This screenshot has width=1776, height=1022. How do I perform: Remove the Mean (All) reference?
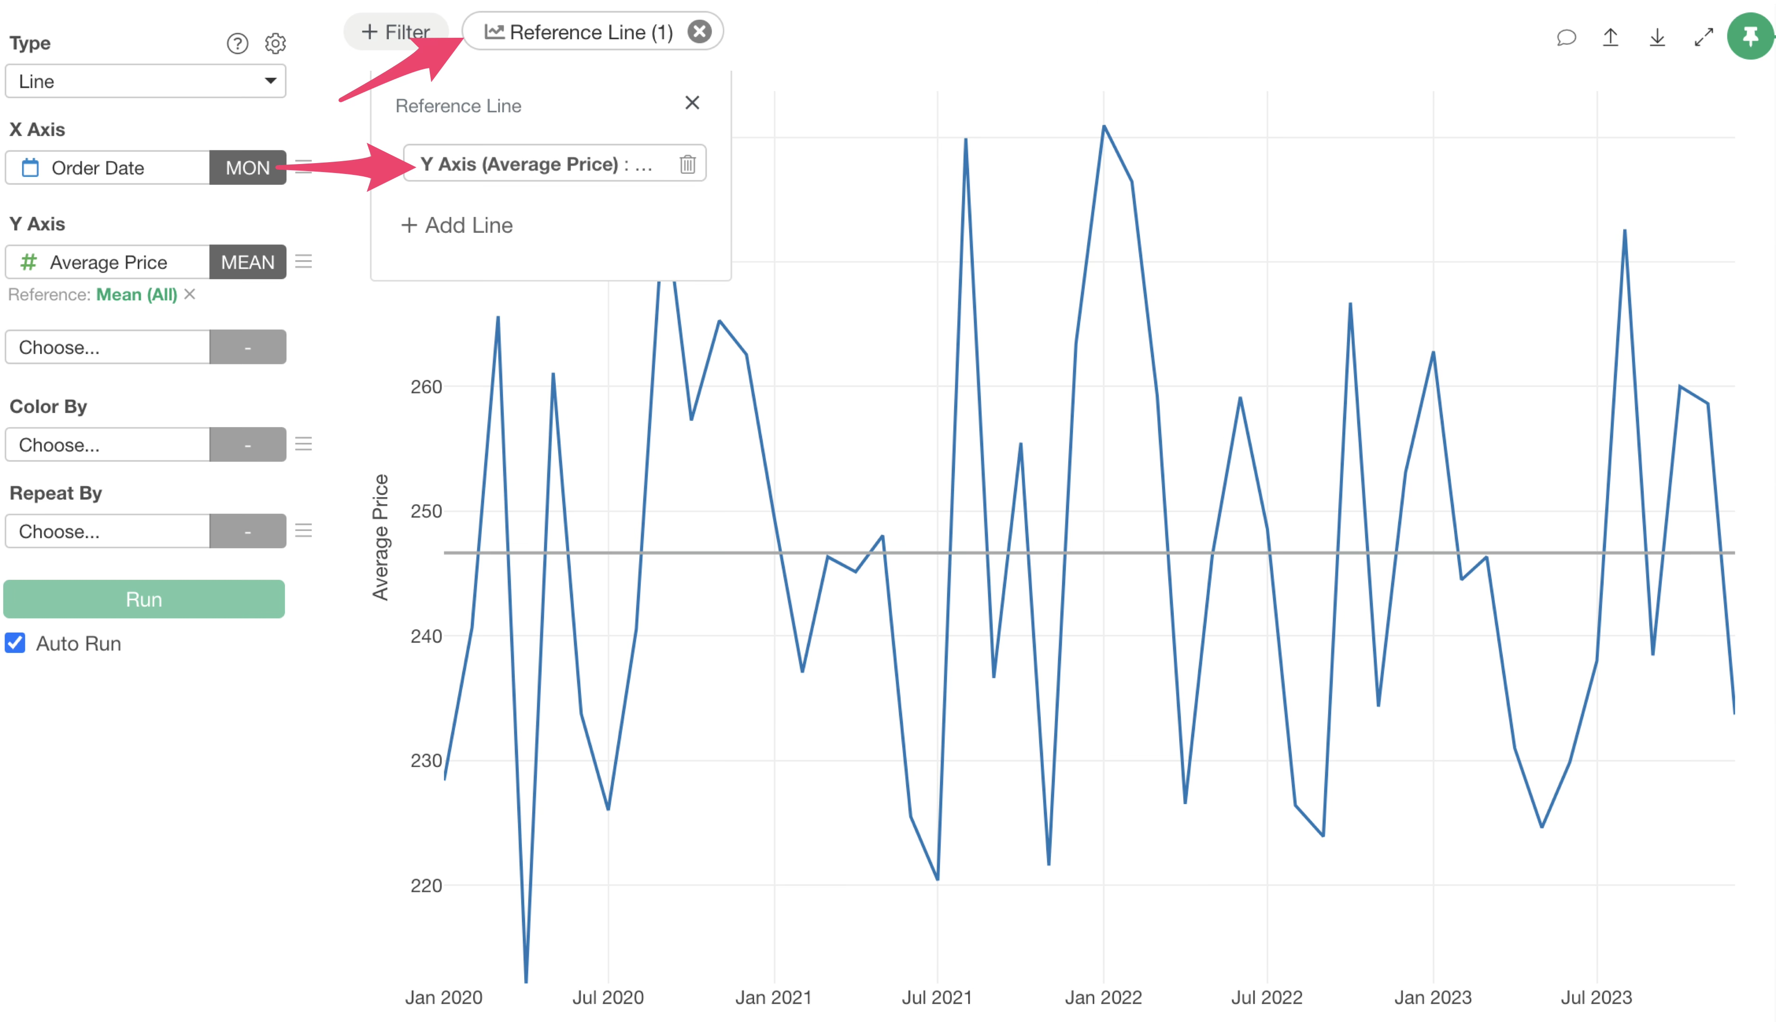coord(190,294)
